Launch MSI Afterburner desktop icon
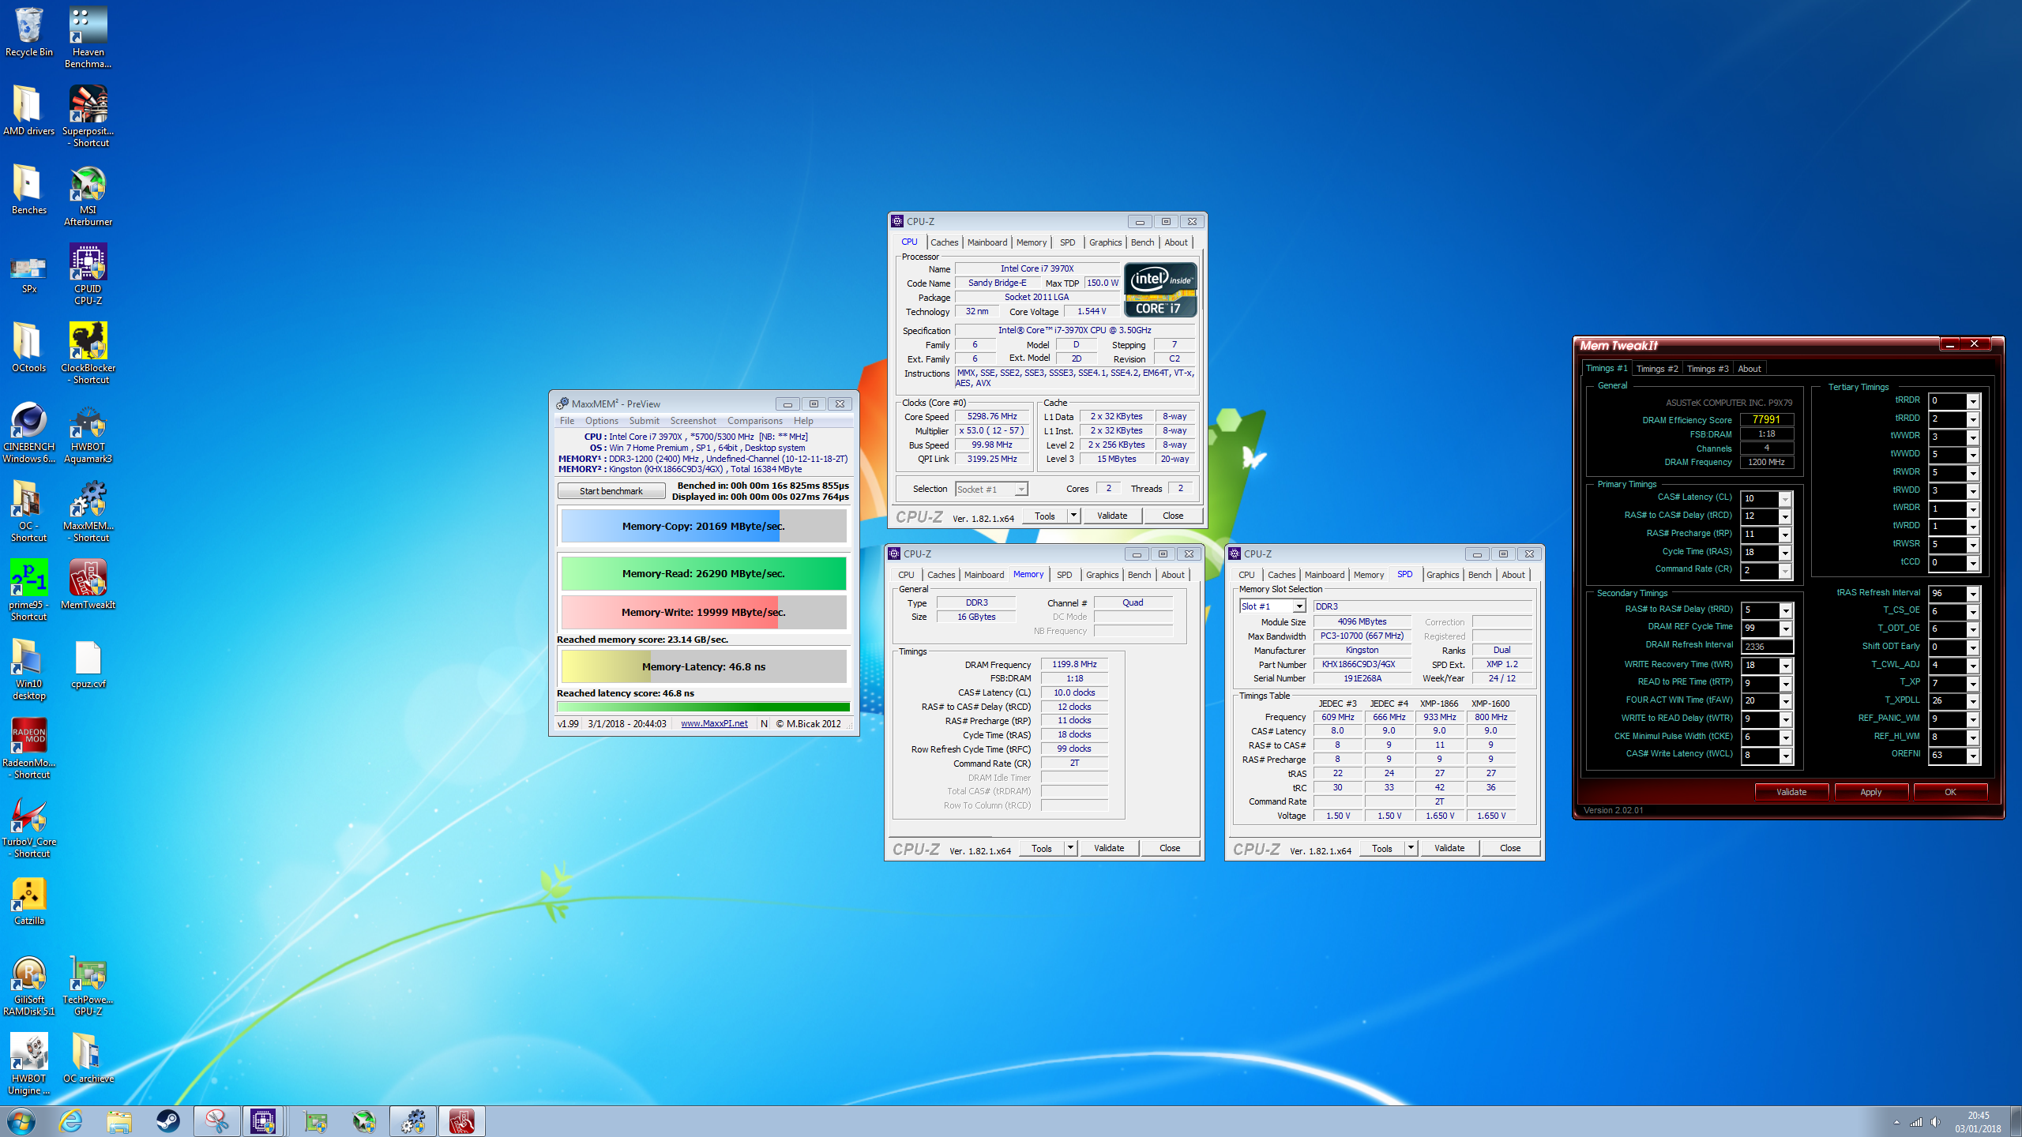This screenshot has height=1137, width=2022. coord(88,195)
